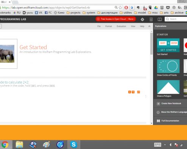
Task: Expand the arts bookmark folder
Action: coord(164,12)
